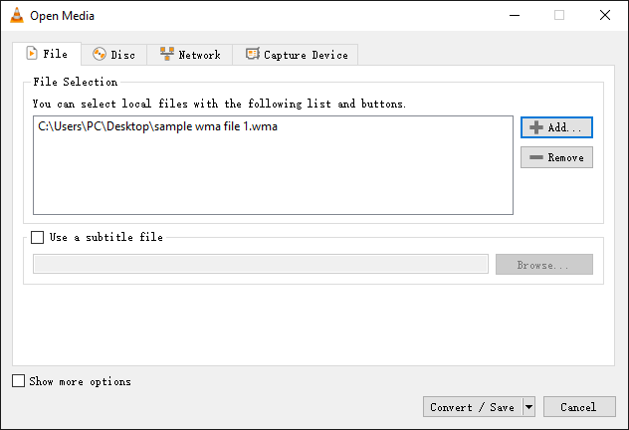629x430 pixels.
Task: Open the Capture Device tab
Action: coord(299,55)
